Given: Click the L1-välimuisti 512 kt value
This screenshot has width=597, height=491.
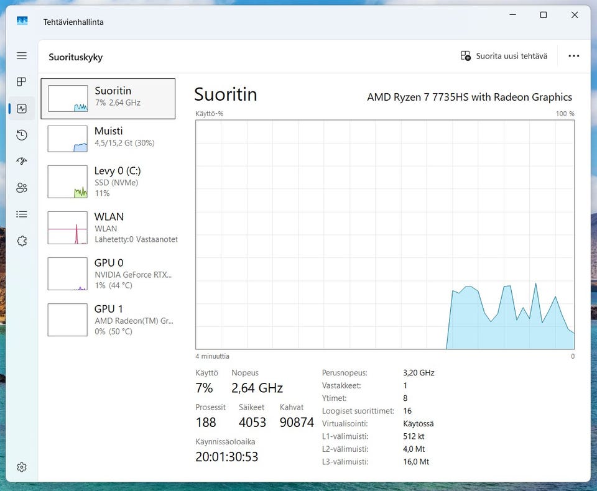Looking at the screenshot, I should click(414, 436).
